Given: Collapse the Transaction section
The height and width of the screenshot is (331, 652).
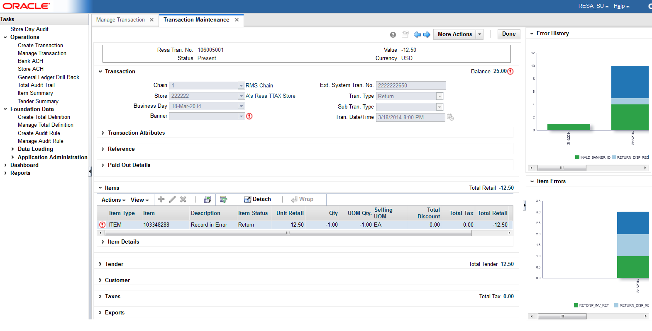Looking at the screenshot, I should tap(100, 72).
